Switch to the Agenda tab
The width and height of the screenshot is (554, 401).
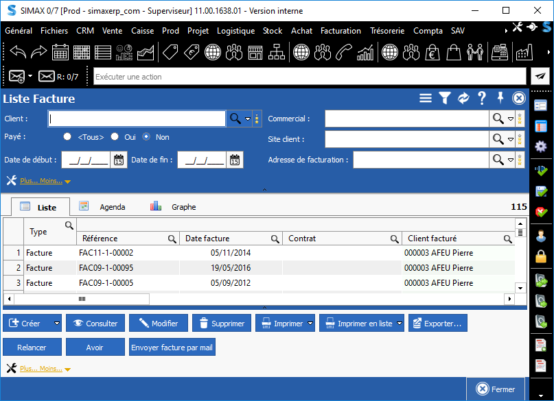(x=112, y=206)
